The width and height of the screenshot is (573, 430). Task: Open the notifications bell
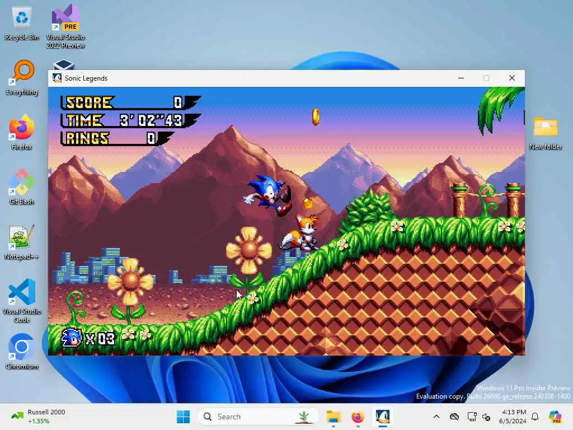(535, 417)
